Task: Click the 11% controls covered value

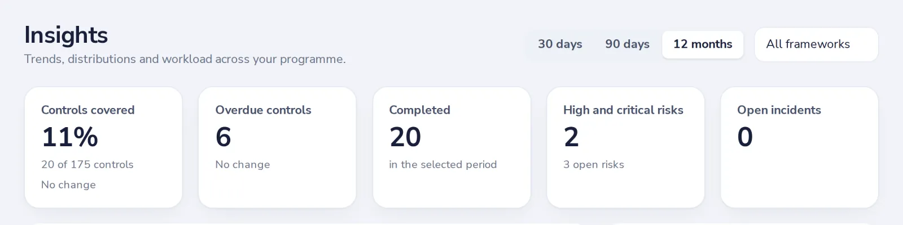Action: 70,137
